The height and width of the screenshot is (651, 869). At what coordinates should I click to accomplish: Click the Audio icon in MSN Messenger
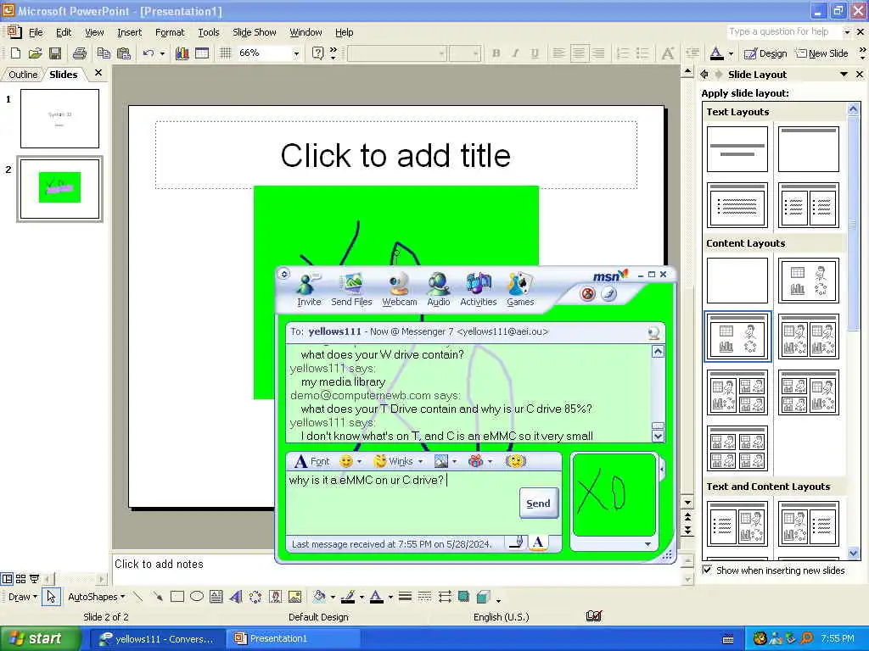(x=439, y=290)
